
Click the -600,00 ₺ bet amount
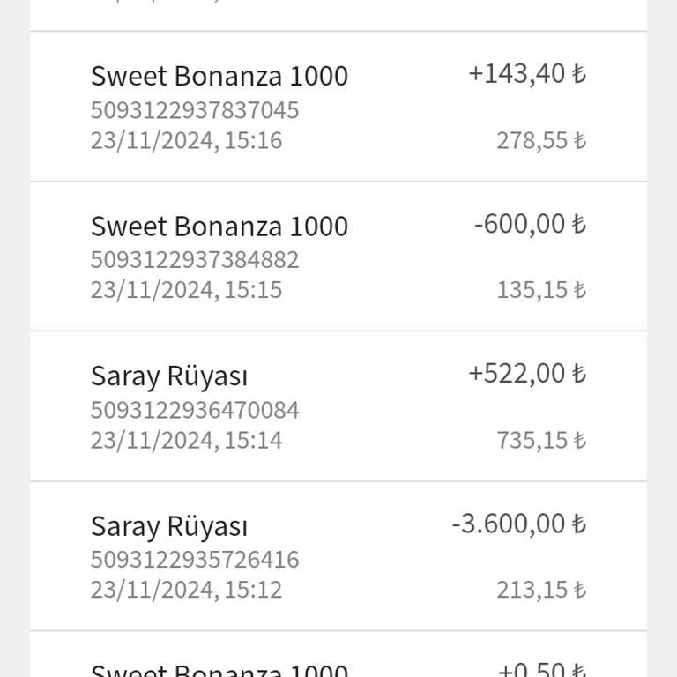(529, 224)
